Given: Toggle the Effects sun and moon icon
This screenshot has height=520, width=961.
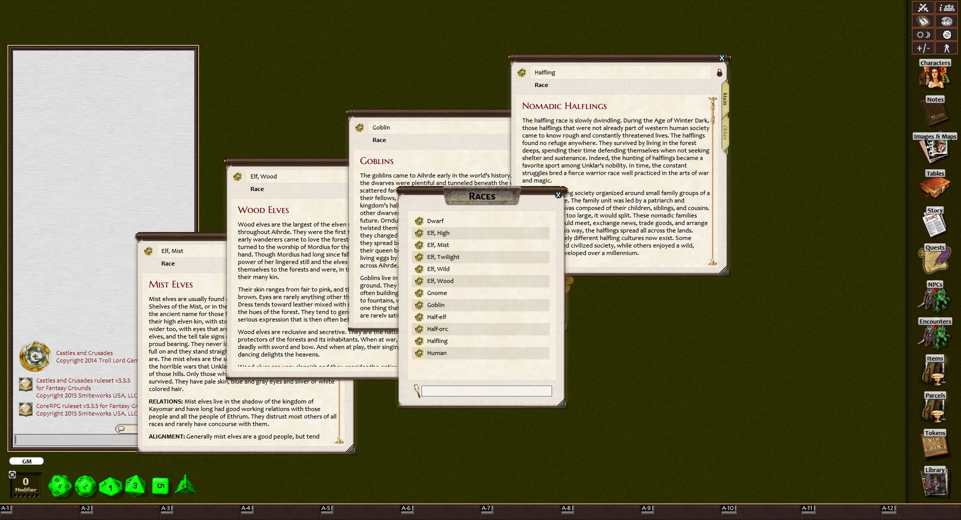Looking at the screenshot, I should pyautogui.click(x=923, y=34).
